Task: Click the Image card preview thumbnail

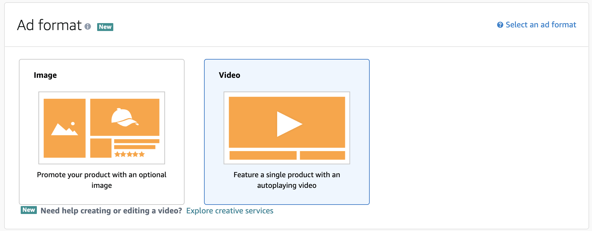Action: coord(102,128)
